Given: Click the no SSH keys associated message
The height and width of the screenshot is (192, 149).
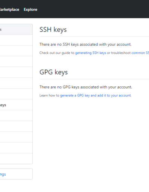Looking at the screenshot, I should pos(85,44).
